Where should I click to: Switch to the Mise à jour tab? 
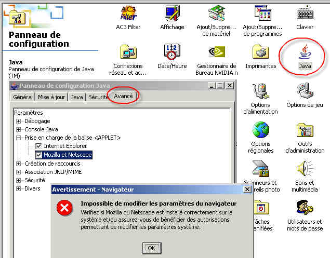pyautogui.click(x=51, y=97)
